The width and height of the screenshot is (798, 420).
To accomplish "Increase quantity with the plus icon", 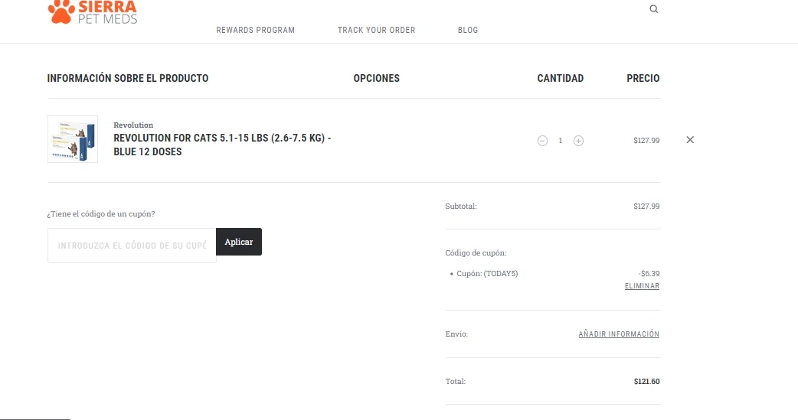I will [578, 141].
